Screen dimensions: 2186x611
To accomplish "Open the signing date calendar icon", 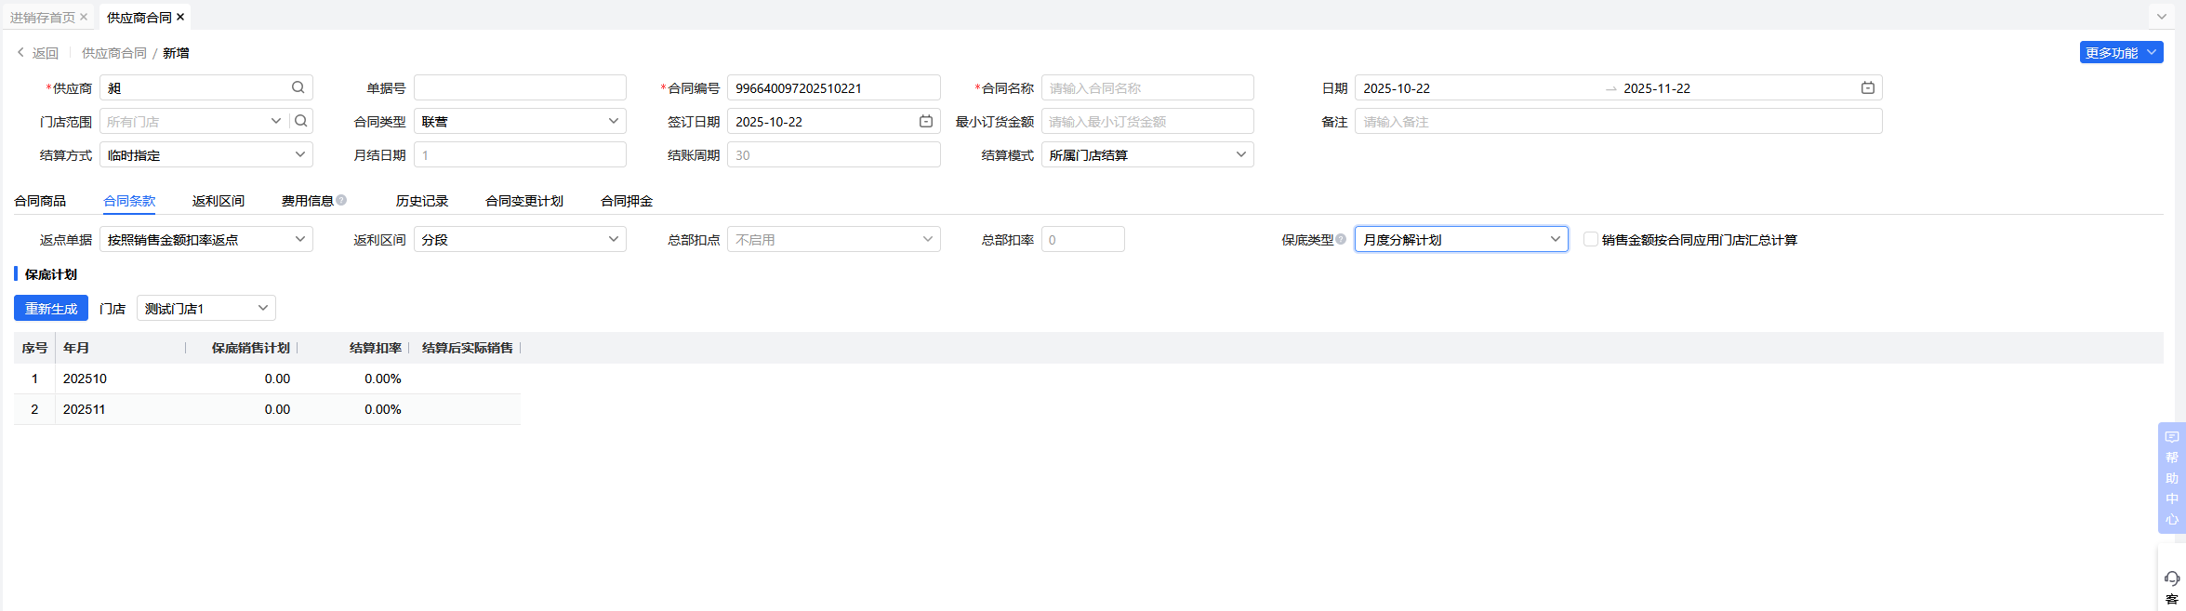I will click(926, 121).
